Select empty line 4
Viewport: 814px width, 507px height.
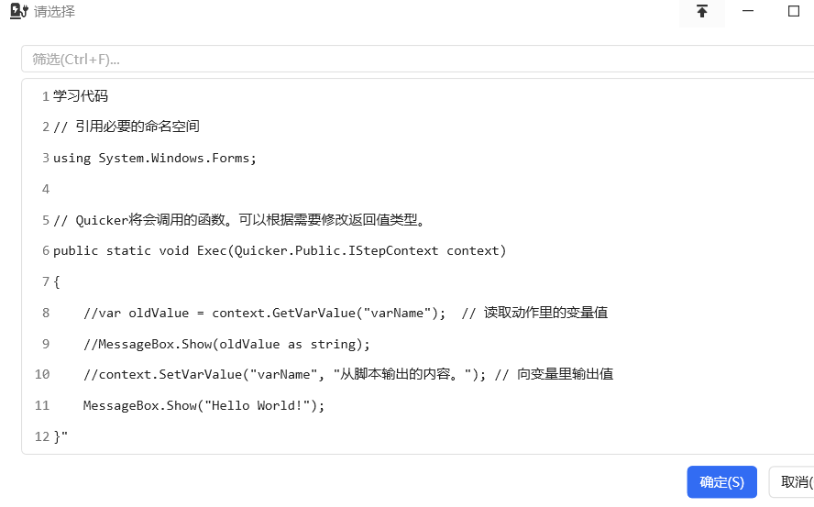pos(418,189)
